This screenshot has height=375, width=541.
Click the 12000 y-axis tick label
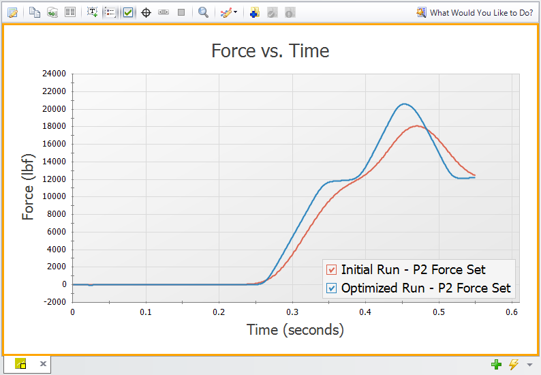(55, 179)
